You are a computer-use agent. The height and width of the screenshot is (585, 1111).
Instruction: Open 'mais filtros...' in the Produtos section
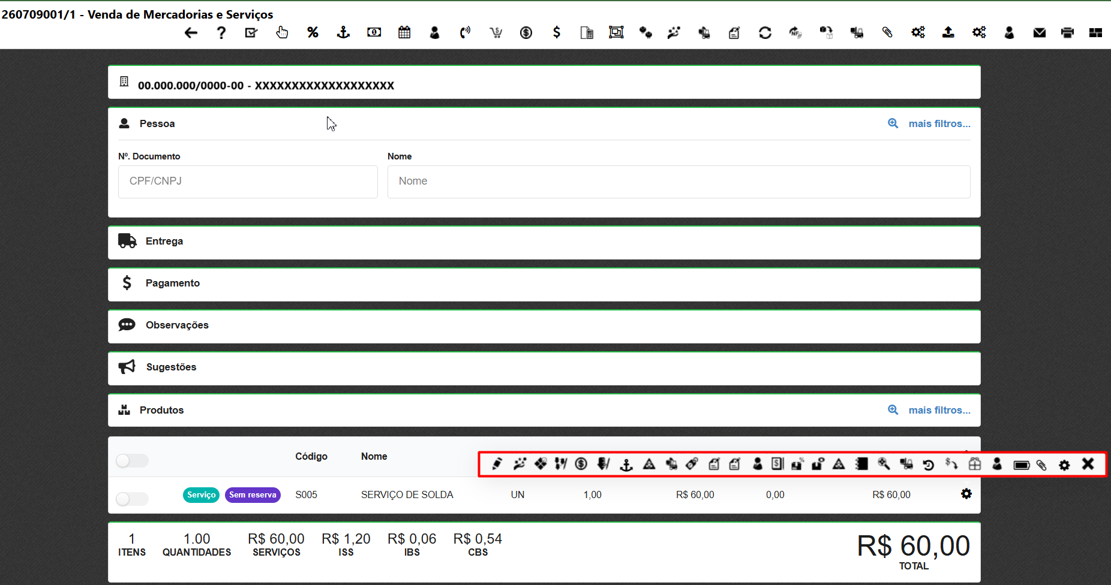point(939,410)
